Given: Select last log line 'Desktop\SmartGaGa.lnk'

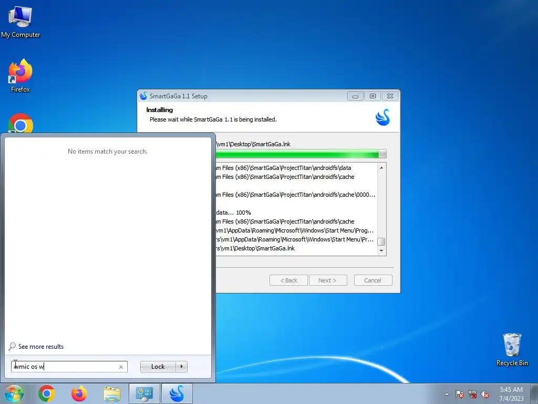Looking at the screenshot, I should (x=255, y=248).
